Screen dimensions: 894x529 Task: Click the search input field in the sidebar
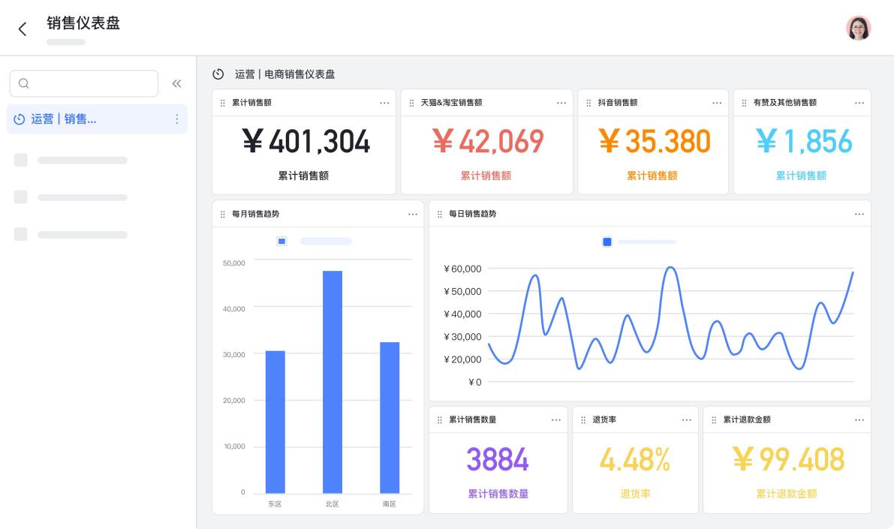(84, 83)
